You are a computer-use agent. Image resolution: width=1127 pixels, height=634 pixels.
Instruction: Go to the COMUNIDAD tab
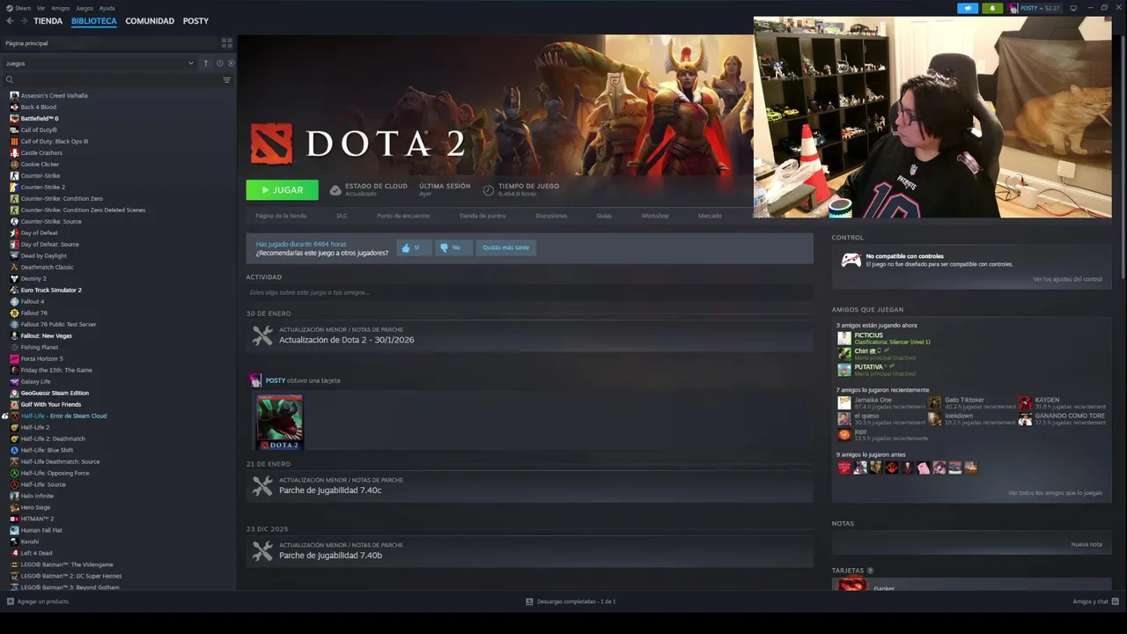click(150, 21)
